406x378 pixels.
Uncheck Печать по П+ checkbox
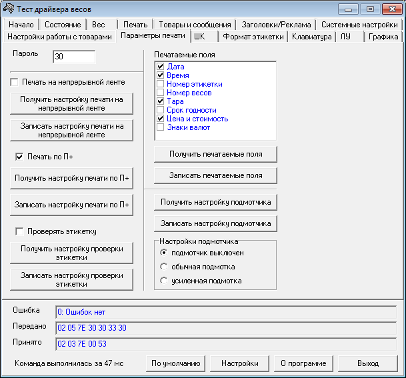coord(19,157)
